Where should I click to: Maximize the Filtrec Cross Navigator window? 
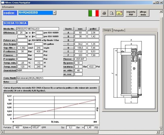[x=157, y=3]
